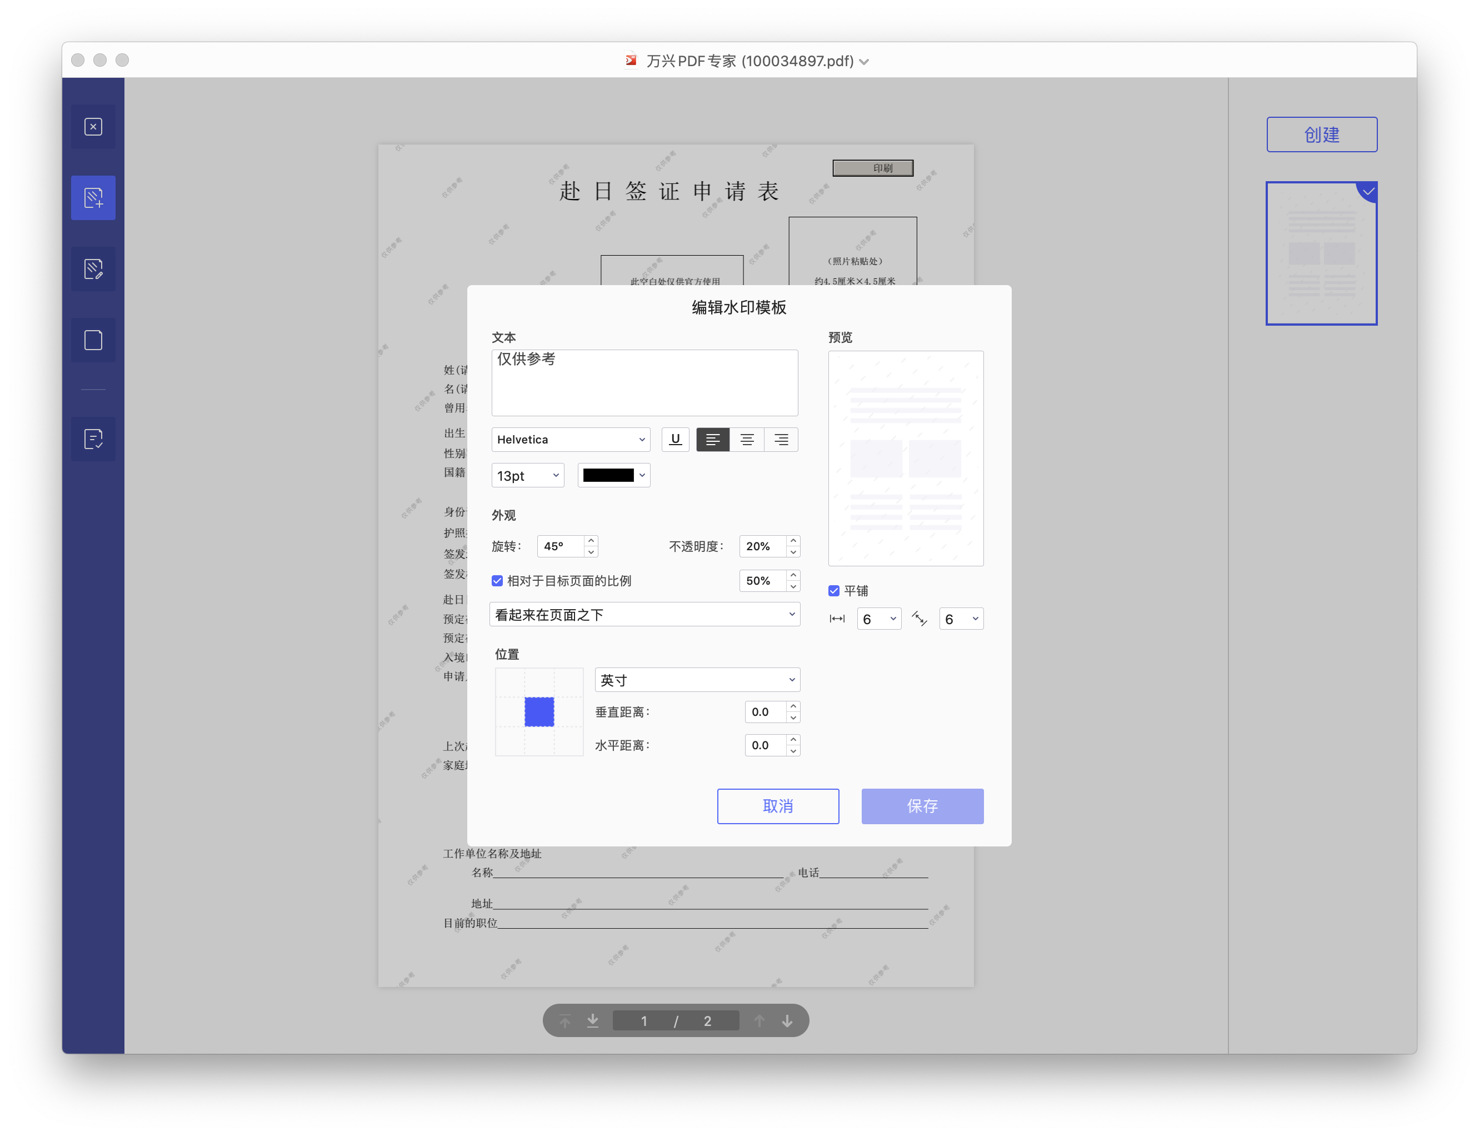The image size is (1479, 1136).
Task: Set text alignment to center
Action: (747, 440)
